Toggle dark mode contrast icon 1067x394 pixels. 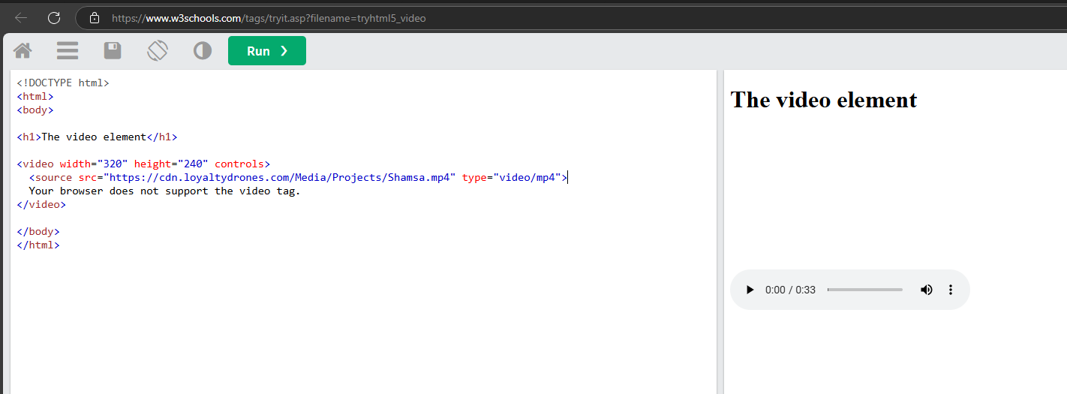203,51
